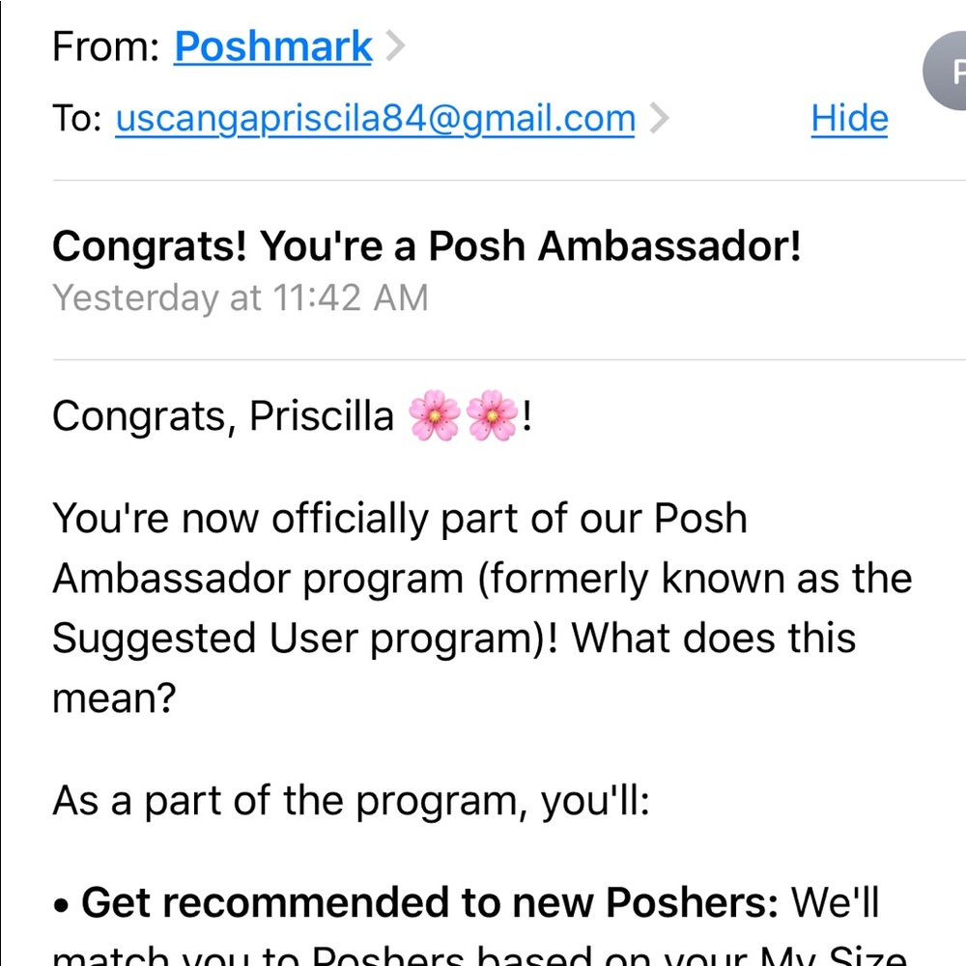Expand sender details via chevron beside Poshmark
Viewport: 966px width, 966px height.
click(398, 43)
